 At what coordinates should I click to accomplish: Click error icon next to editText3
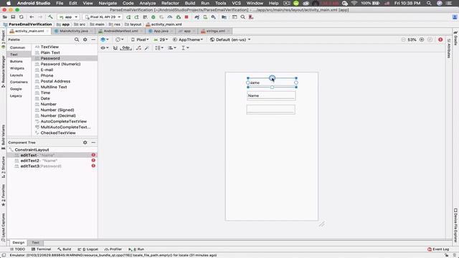93,166
